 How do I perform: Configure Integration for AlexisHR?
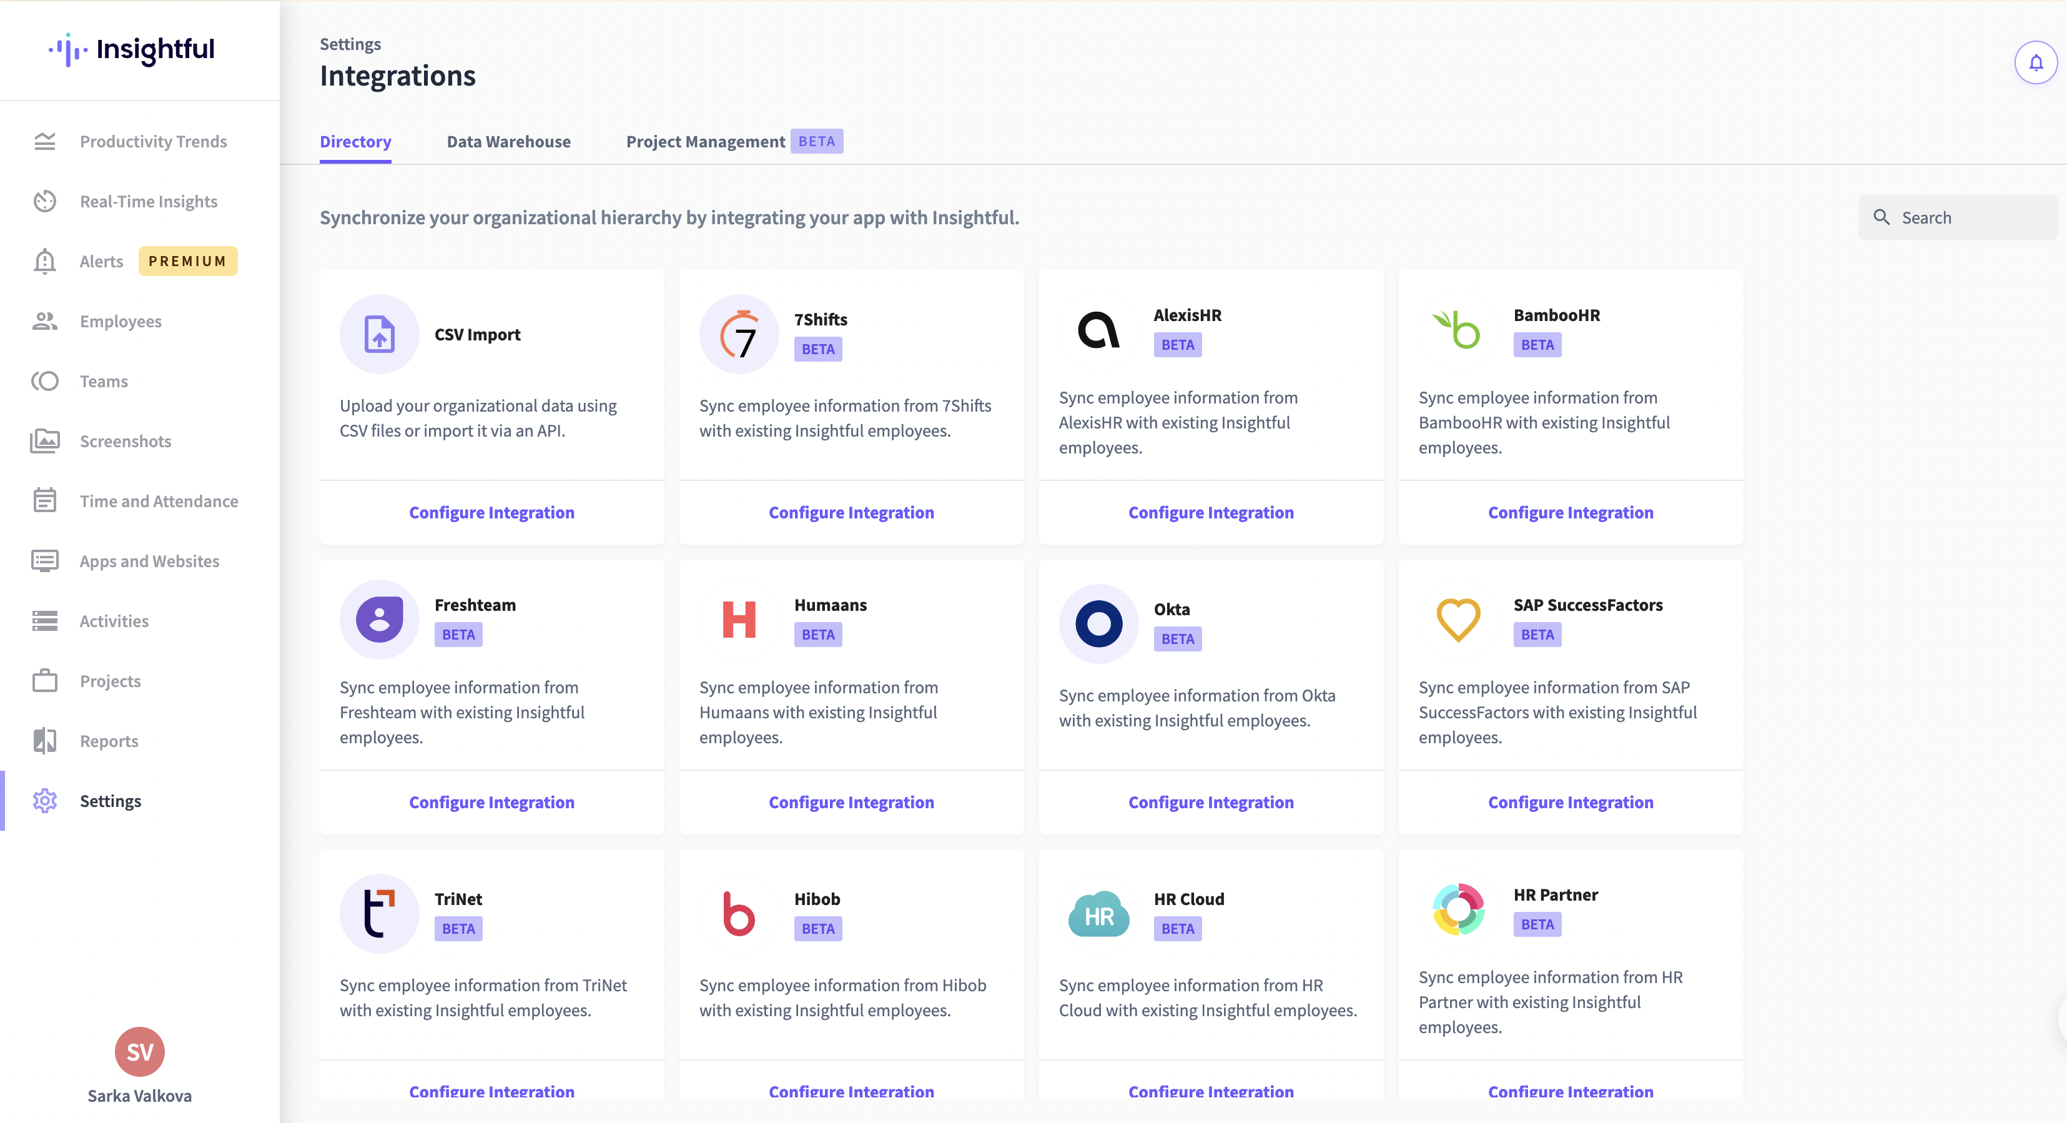point(1211,512)
